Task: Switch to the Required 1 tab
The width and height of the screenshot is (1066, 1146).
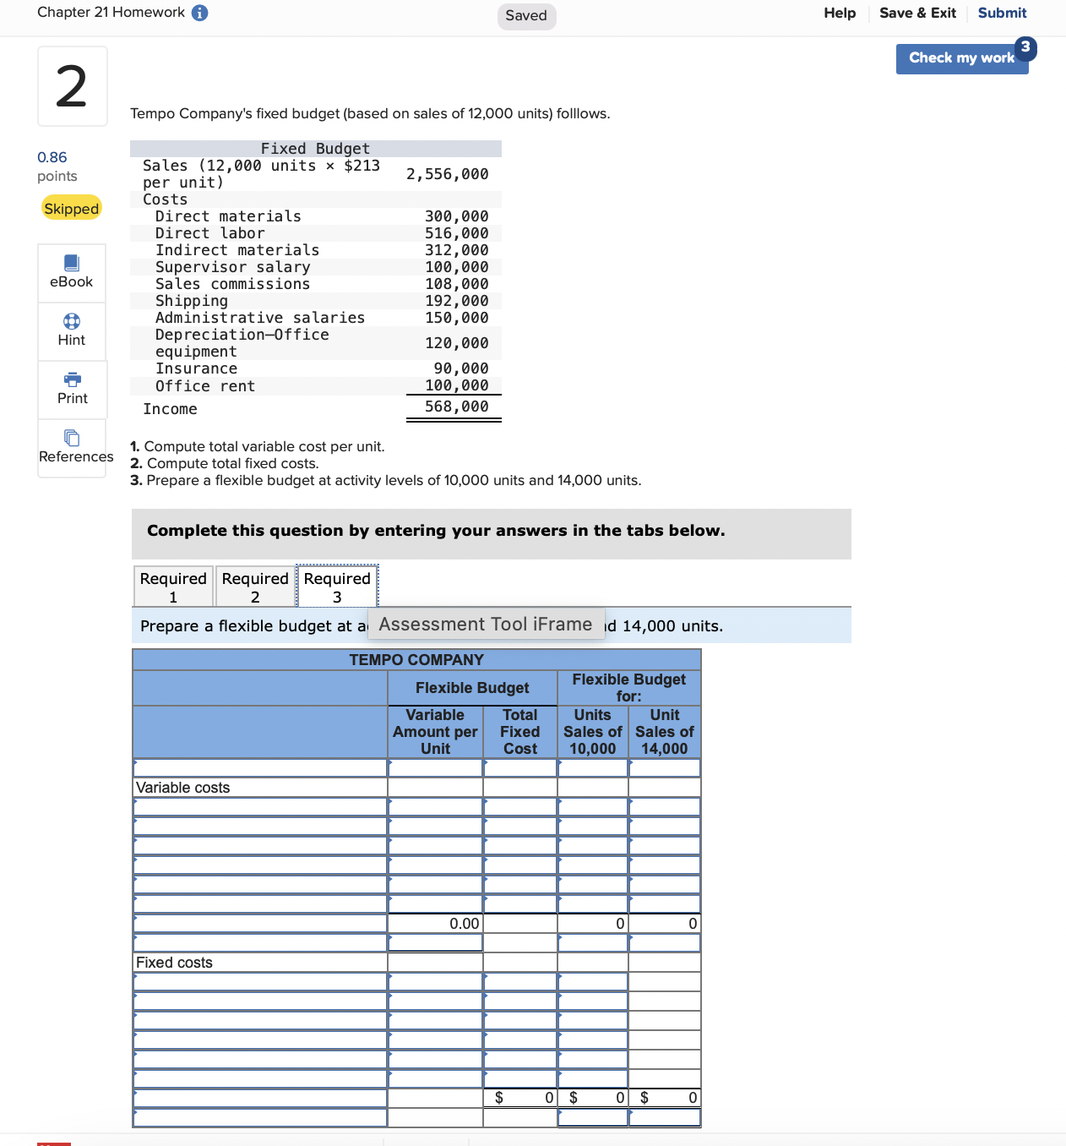Action: tap(172, 586)
